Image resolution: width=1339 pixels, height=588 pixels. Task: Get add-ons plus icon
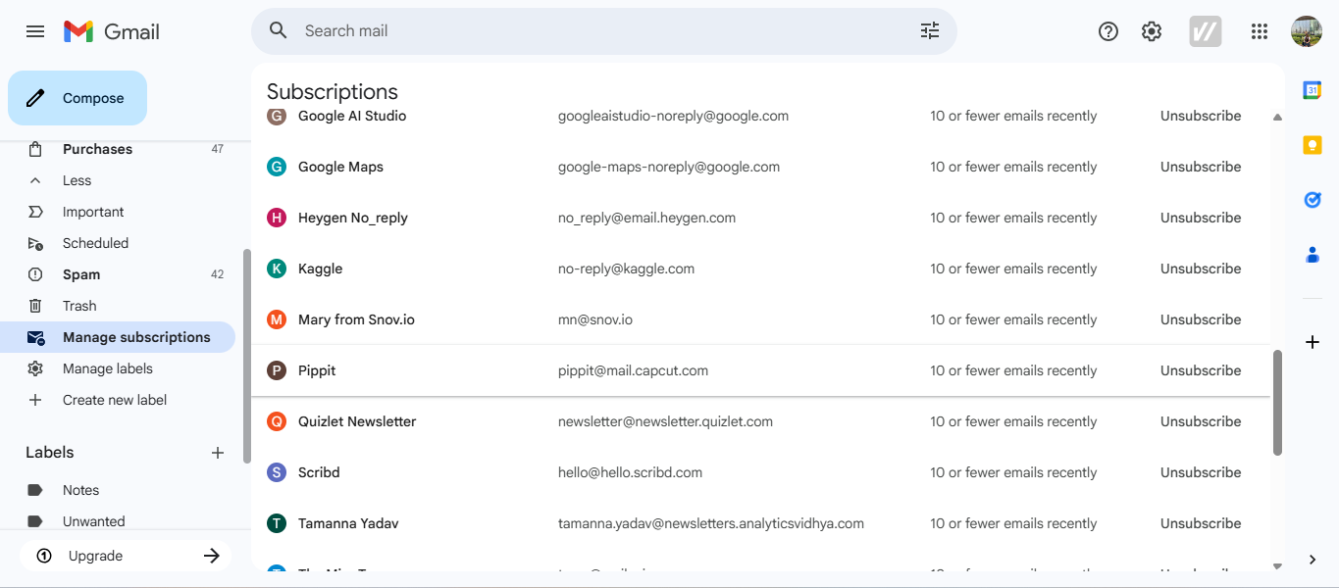1313,342
